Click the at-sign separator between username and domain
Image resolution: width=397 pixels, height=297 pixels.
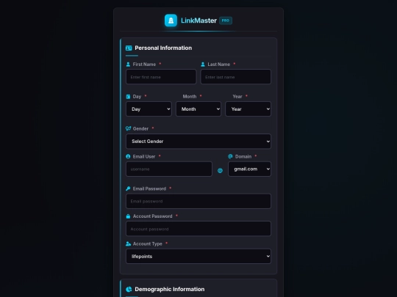point(220,170)
